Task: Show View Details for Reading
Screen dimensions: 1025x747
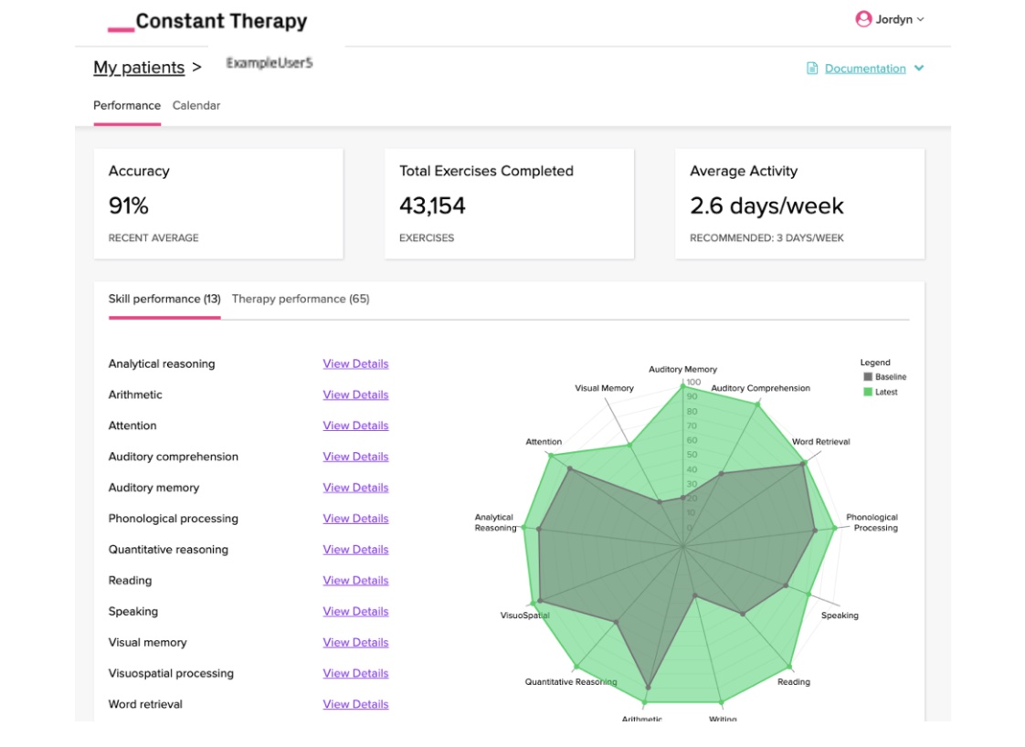Action: [355, 581]
